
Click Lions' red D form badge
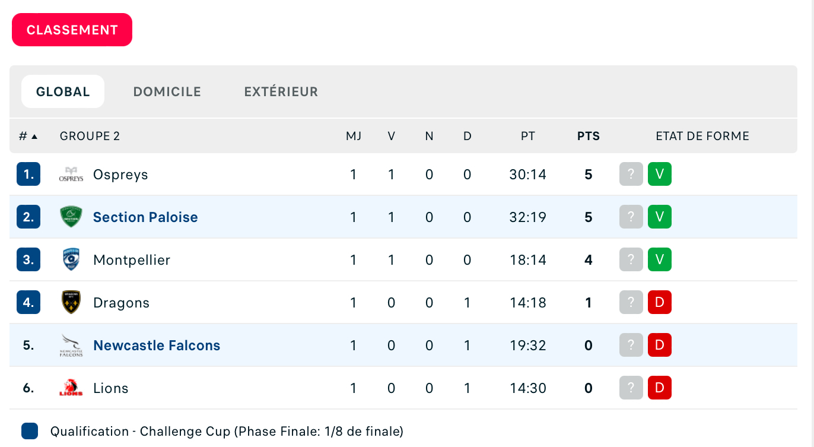coord(660,388)
